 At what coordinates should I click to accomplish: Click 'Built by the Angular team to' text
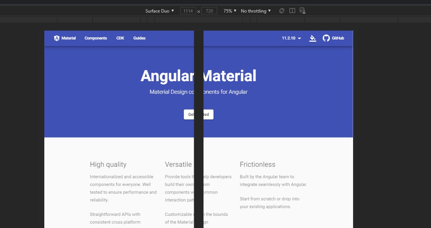click(x=267, y=177)
